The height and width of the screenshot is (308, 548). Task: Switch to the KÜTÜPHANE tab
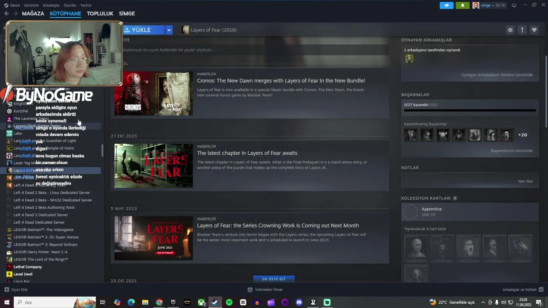click(66, 14)
